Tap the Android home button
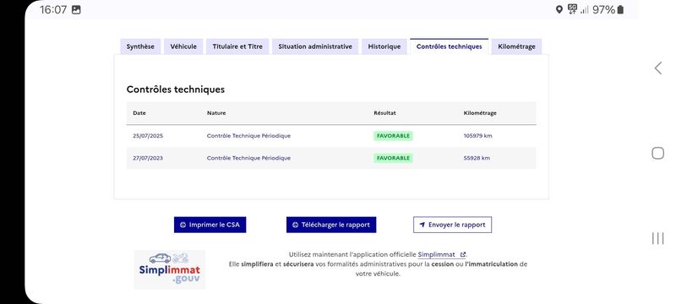This screenshot has height=304, width=676. click(658, 154)
